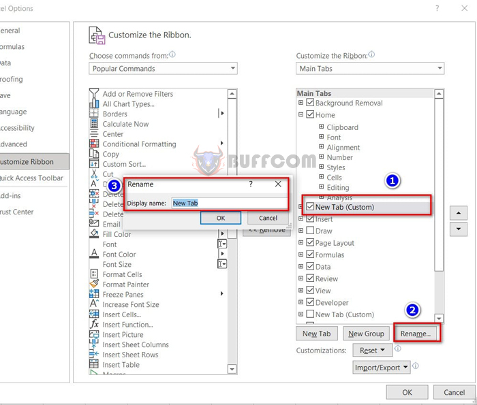Click the Custom Sort icon
The height and width of the screenshot is (405, 477).
click(x=94, y=163)
